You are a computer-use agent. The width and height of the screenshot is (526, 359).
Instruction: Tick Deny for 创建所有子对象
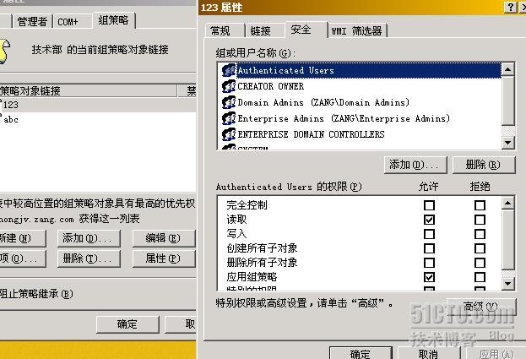click(480, 248)
